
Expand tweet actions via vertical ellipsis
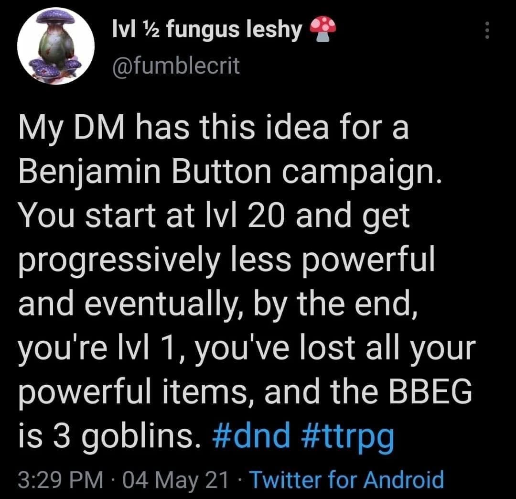click(488, 30)
